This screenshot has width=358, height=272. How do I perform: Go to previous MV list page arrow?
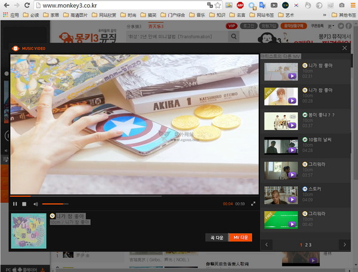267,245
